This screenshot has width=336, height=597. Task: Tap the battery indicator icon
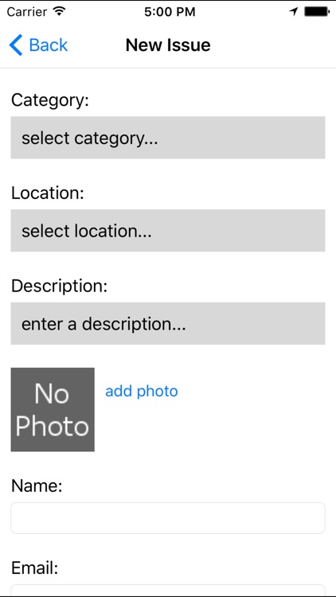pos(317,12)
